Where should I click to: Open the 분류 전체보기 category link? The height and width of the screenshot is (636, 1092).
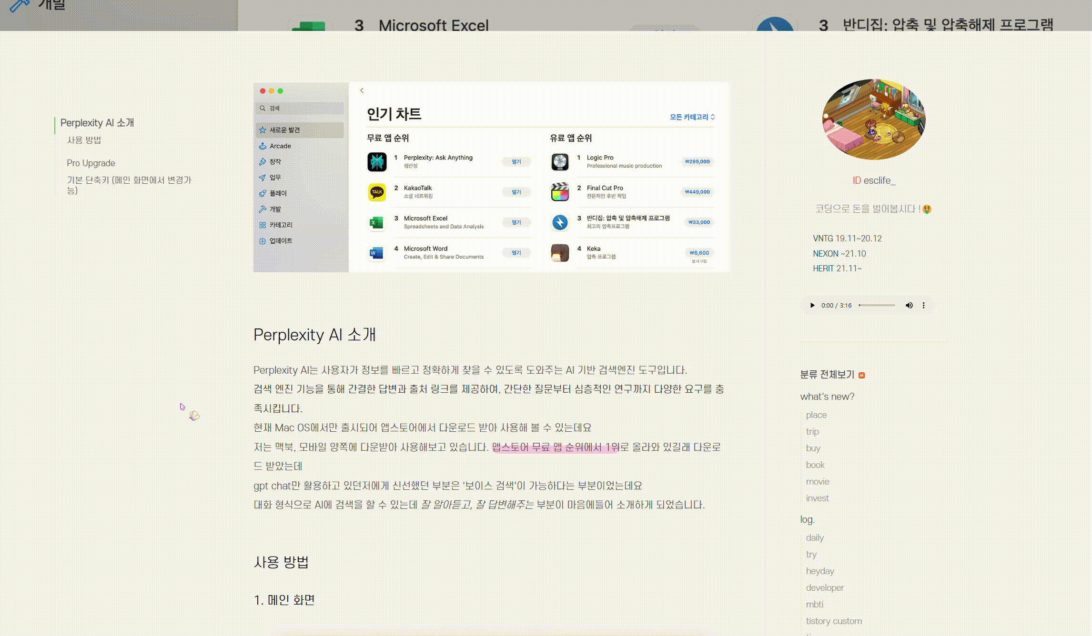[x=827, y=375]
